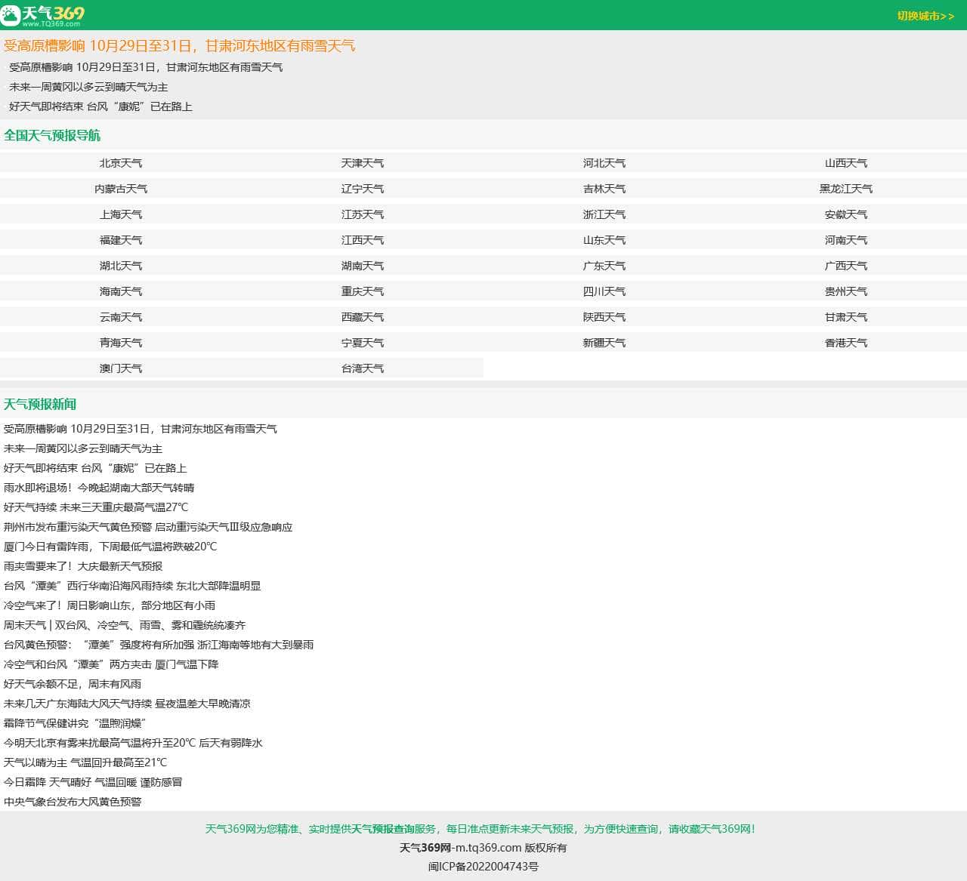Open top list item 未来一周黄冈以多云到晴天气为主
The image size is (967, 881).
click(x=88, y=87)
